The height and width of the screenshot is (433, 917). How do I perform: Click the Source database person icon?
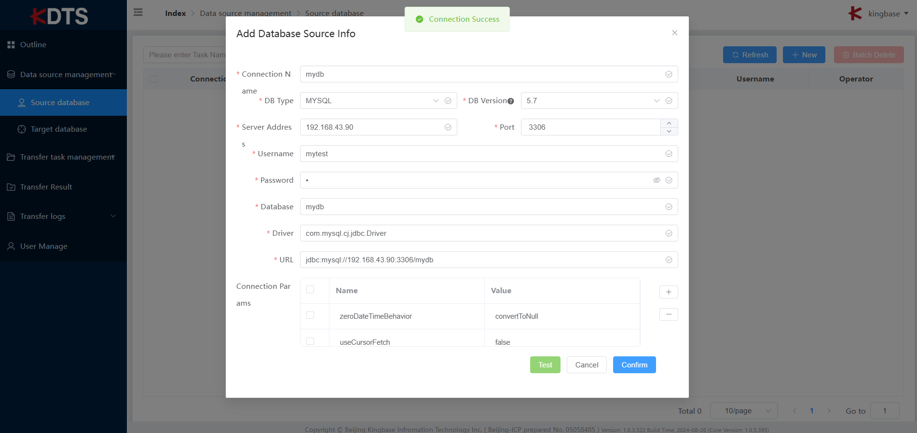point(22,103)
